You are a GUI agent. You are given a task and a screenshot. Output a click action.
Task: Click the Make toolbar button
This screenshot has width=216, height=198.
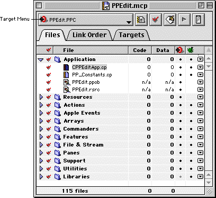click(170, 20)
